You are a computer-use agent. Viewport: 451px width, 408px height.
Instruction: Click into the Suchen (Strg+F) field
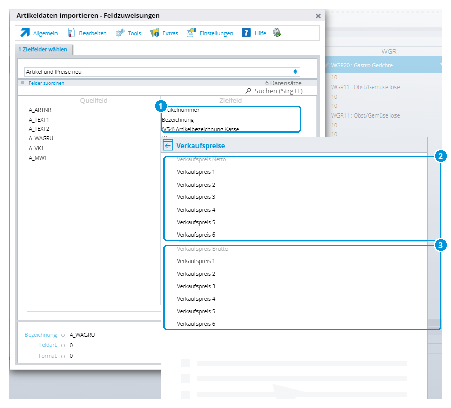tap(278, 91)
